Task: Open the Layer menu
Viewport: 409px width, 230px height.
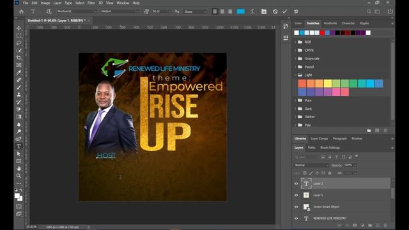Action: click(x=58, y=3)
